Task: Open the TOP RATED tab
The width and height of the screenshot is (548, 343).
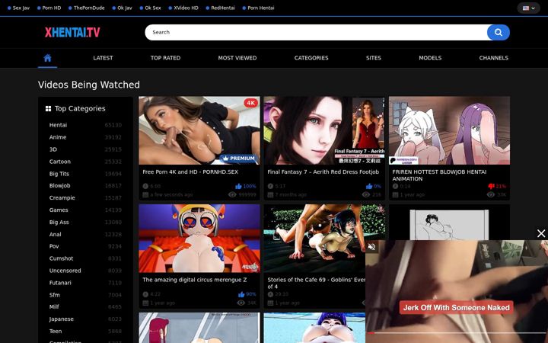Action: pyautogui.click(x=165, y=58)
